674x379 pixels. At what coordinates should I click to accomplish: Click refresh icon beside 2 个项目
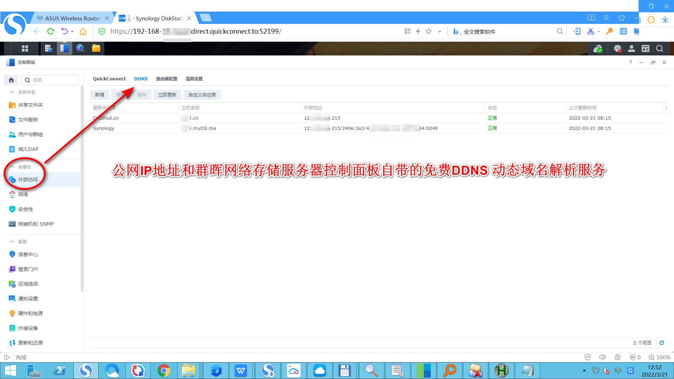pos(662,343)
